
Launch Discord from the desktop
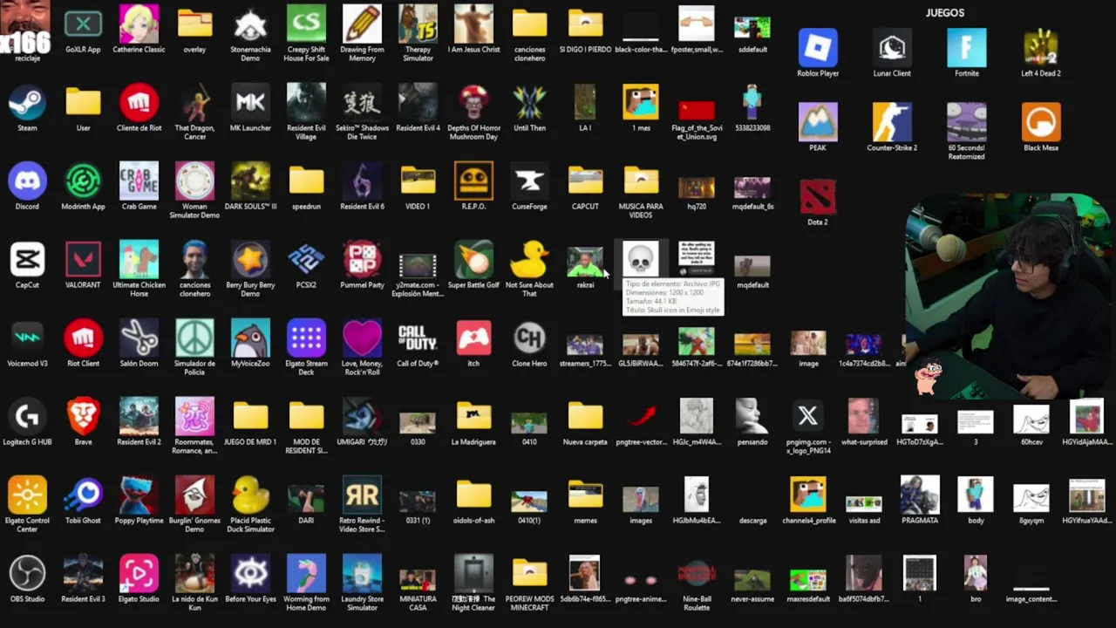click(27, 181)
